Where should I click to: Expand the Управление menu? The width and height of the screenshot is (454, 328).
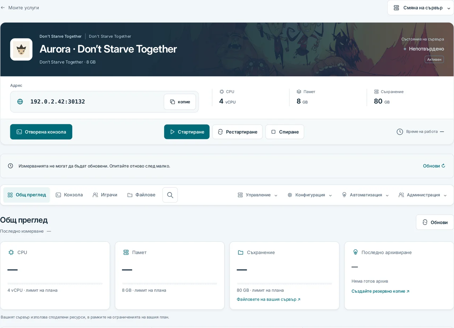click(x=258, y=195)
